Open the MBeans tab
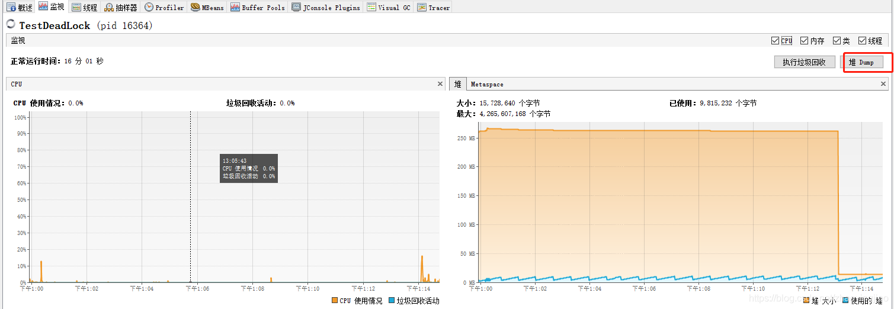This screenshot has height=309, width=894. click(207, 8)
